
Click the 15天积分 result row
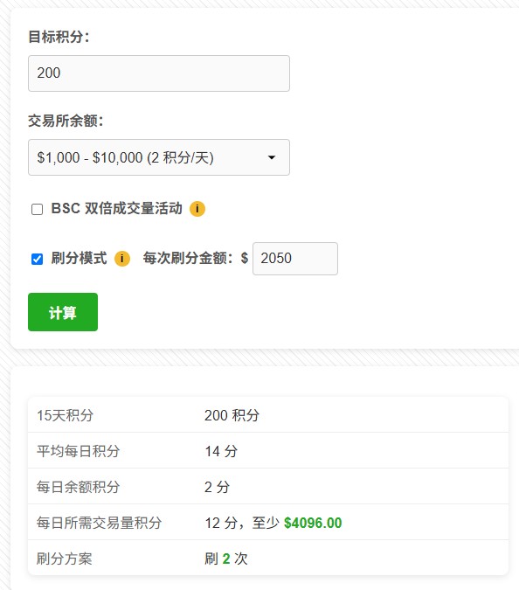[268, 415]
